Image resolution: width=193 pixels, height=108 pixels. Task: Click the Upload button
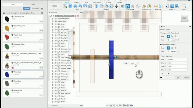coord(26,9)
